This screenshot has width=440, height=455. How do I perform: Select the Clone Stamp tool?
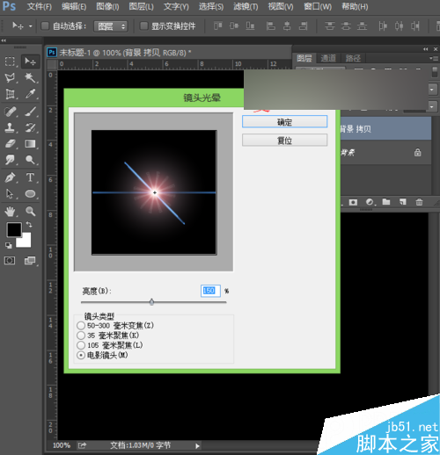[10, 127]
